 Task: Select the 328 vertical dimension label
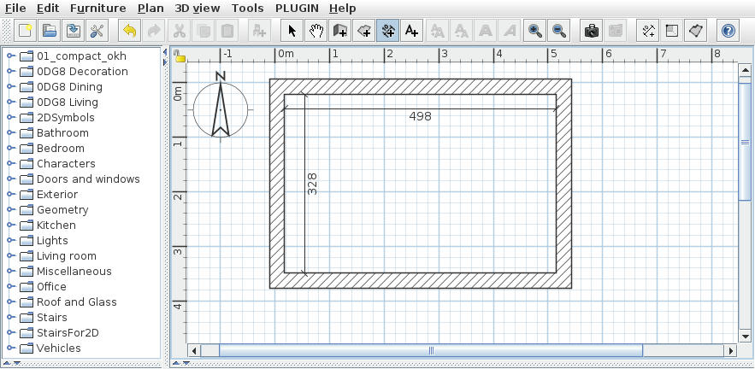pos(312,184)
